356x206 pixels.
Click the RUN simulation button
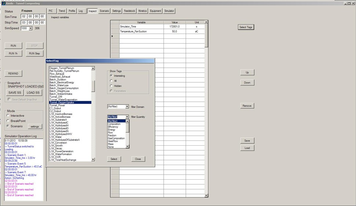click(x=13, y=46)
